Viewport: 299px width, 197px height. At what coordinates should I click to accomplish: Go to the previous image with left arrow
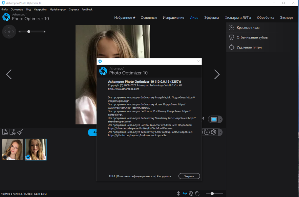pyautogui.click(x=9, y=74)
